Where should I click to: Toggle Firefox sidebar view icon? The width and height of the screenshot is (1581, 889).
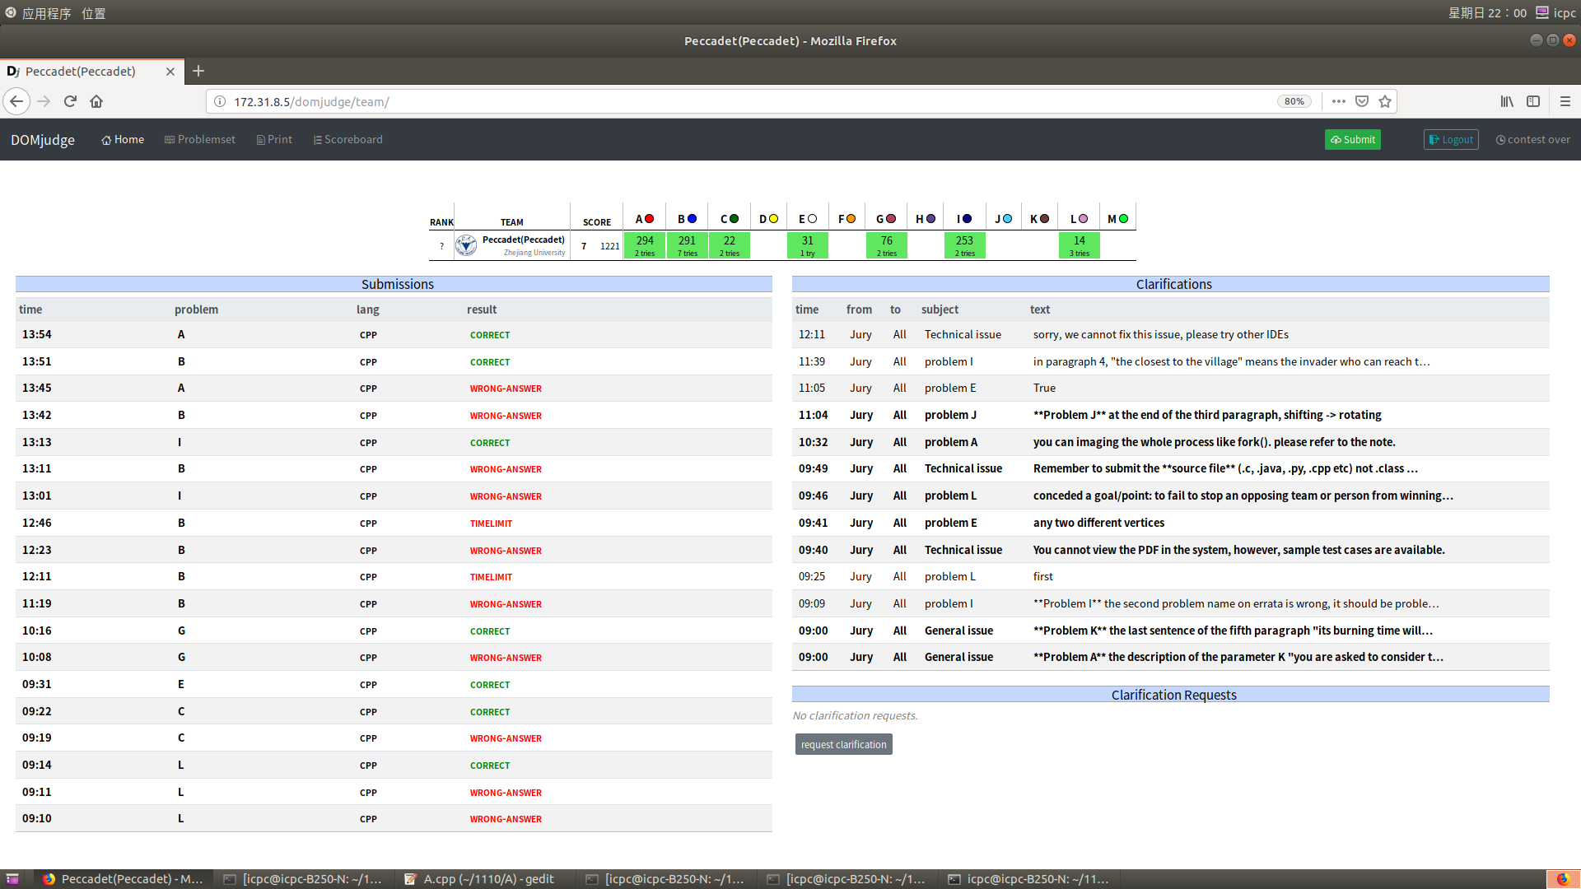[x=1533, y=101]
